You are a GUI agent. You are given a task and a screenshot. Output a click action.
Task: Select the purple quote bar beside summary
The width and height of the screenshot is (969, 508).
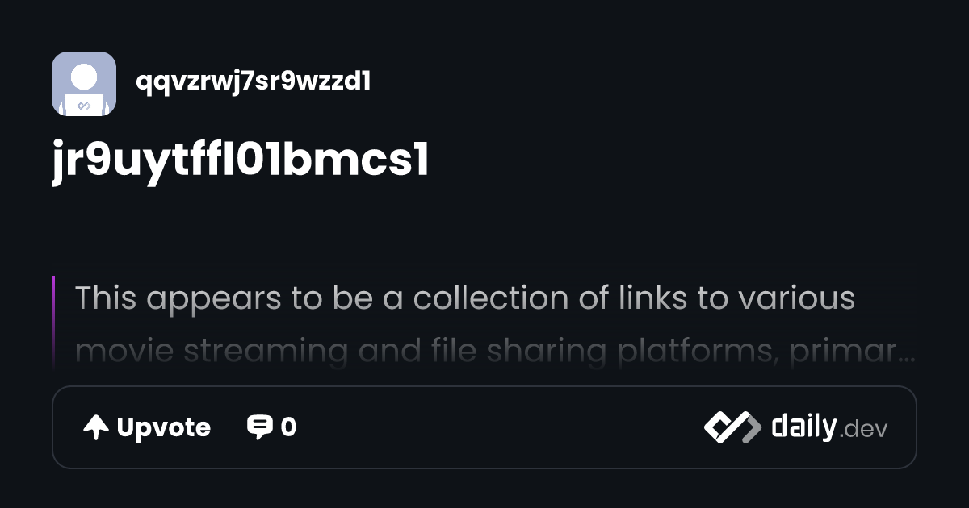pyautogui.click(x=53, y=323)
